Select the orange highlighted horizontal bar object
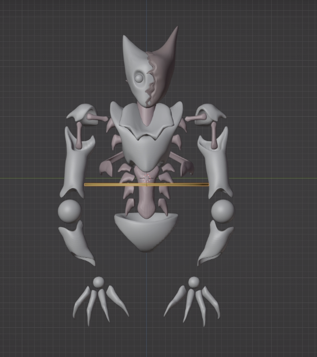The height and width of the screenshot is (357, 317). 146,184
